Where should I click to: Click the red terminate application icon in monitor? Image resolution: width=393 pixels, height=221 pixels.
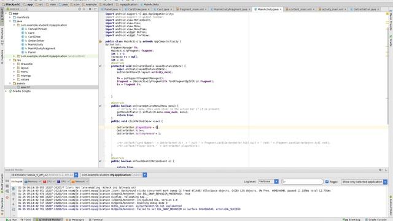[x=7, y=198]
